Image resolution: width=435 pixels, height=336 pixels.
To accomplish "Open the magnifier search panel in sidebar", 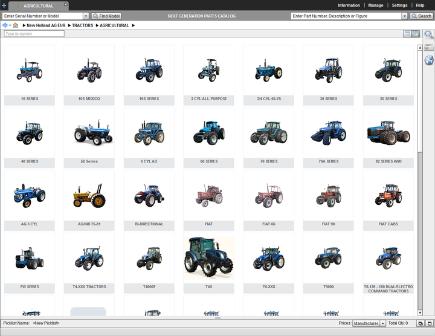I will (429, 34).
